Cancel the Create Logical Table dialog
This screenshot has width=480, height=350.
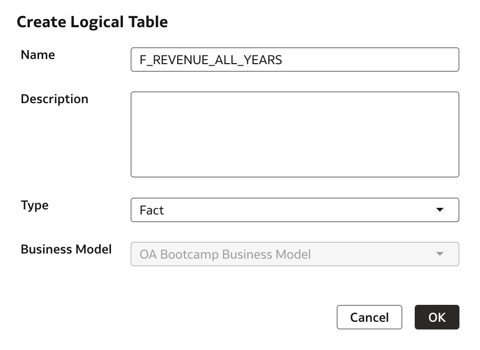[x=369, y=317]
